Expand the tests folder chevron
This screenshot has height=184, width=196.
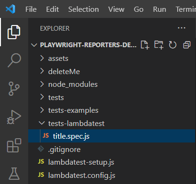pos(42,97)
